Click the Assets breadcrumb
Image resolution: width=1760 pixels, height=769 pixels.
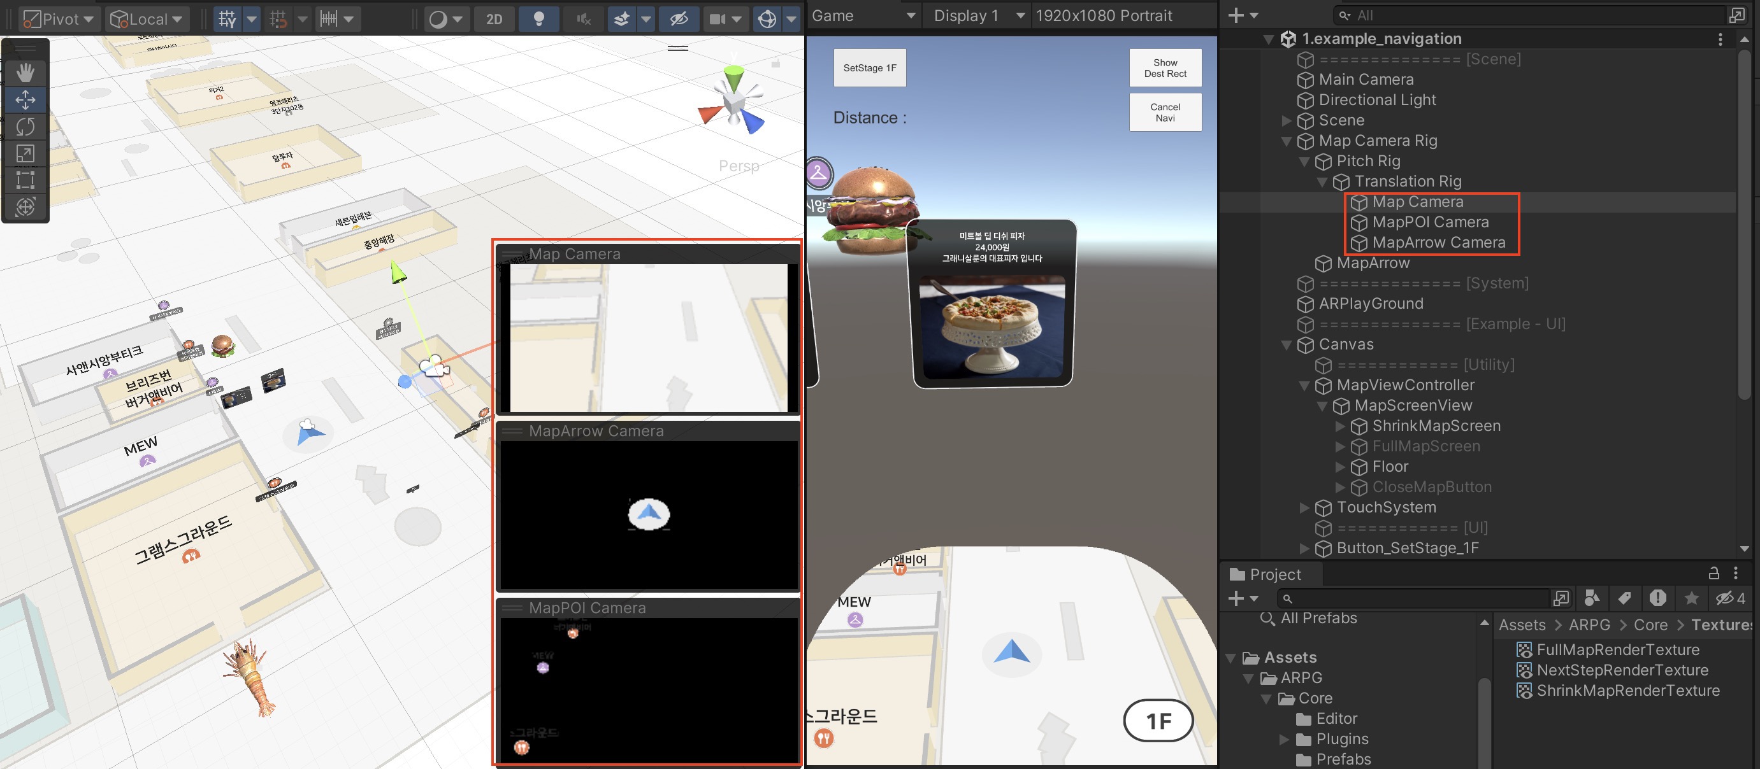coord(1522,624)
